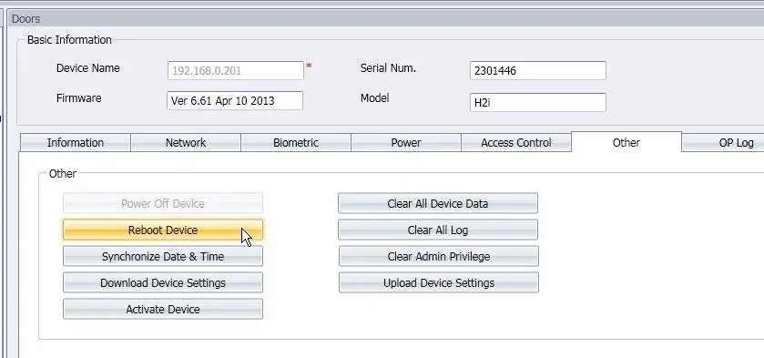Click the Basic Information group label
The image size is (764, 358).
(x=69, y=39)
